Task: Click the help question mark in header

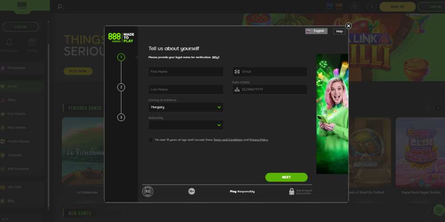Action: [x=371, y=7]
